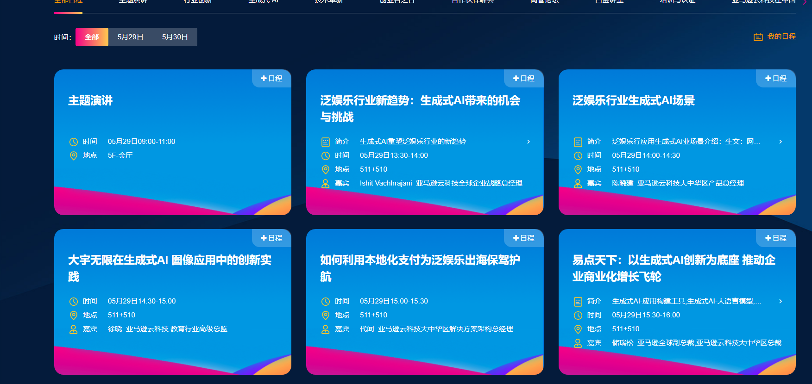The width and height of the screenshot is (812, 384).
Task: Click location pin in 本地化支付 card
Action: click(326, 316)
